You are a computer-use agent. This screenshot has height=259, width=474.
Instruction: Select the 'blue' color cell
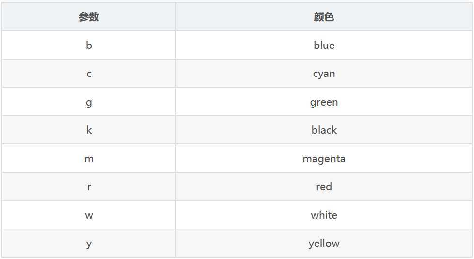pyautogui.click(x=324, y=45)
